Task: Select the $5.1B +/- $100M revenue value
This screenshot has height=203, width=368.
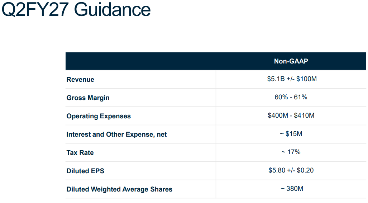Action: [292, 79]
